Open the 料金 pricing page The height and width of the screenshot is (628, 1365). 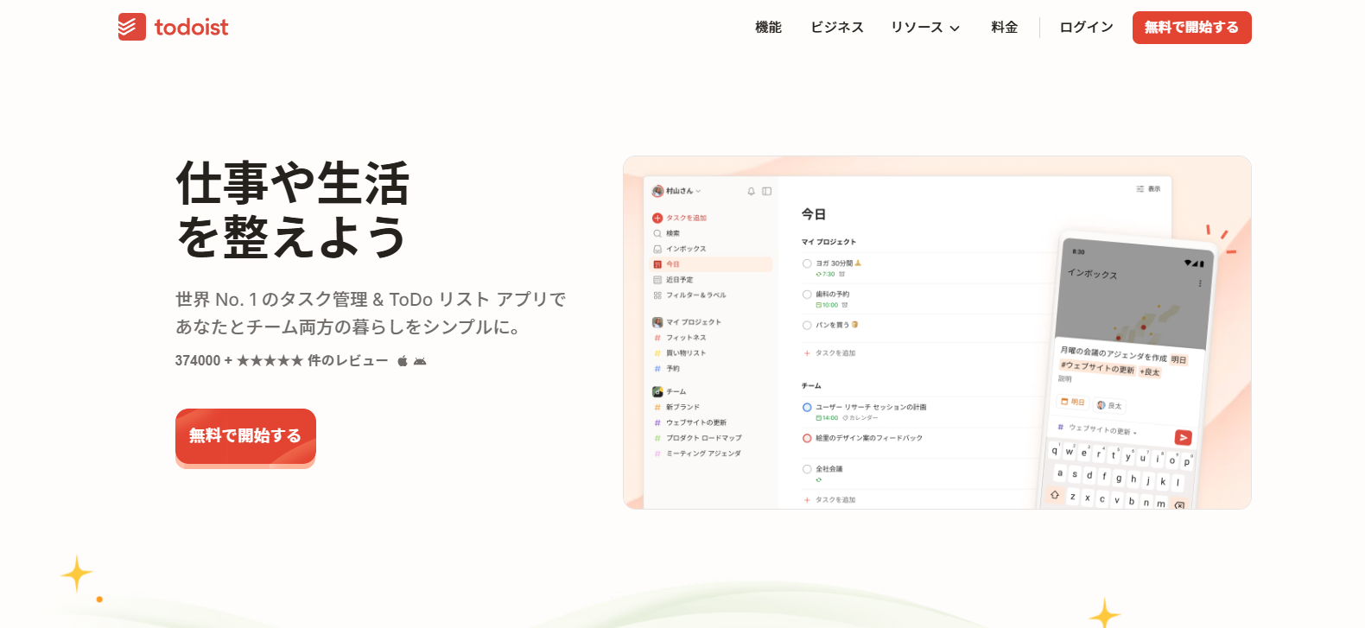1004,28
